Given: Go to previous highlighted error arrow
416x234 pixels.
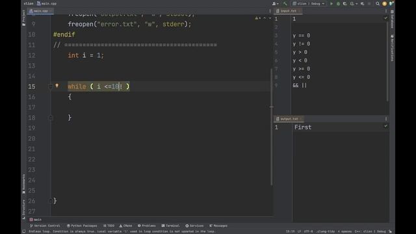Looking at the screenshot, I should coord(265,18).
